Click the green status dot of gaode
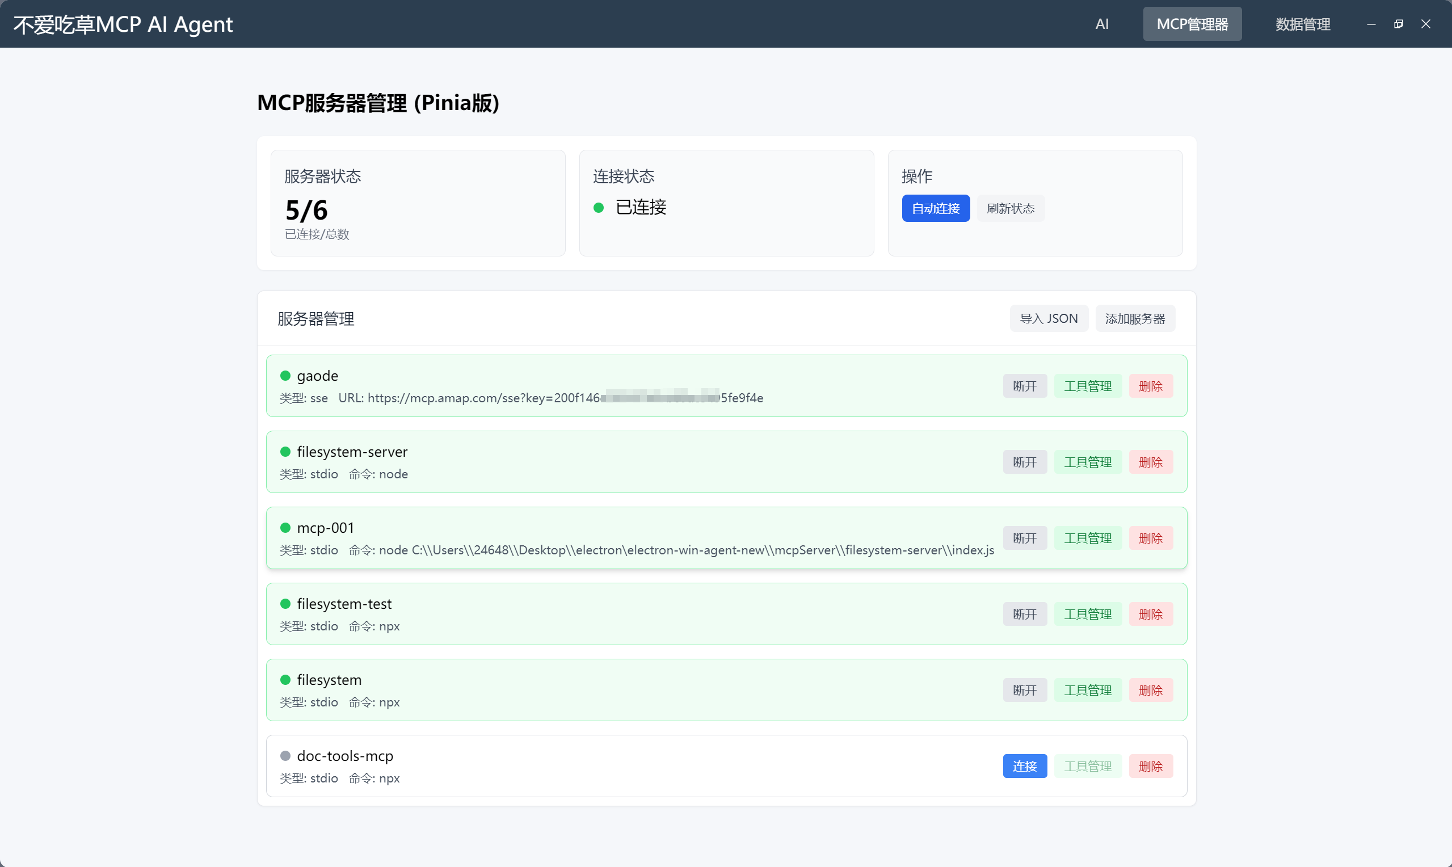 tap(285, 376)
